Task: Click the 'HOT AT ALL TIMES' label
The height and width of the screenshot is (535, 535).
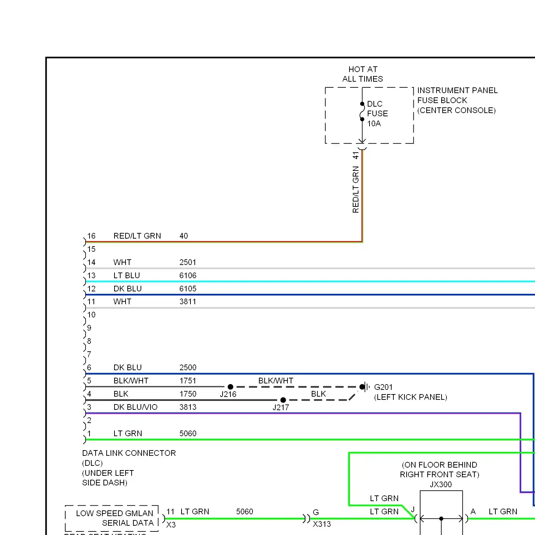Action: click(x=363, y=74)
